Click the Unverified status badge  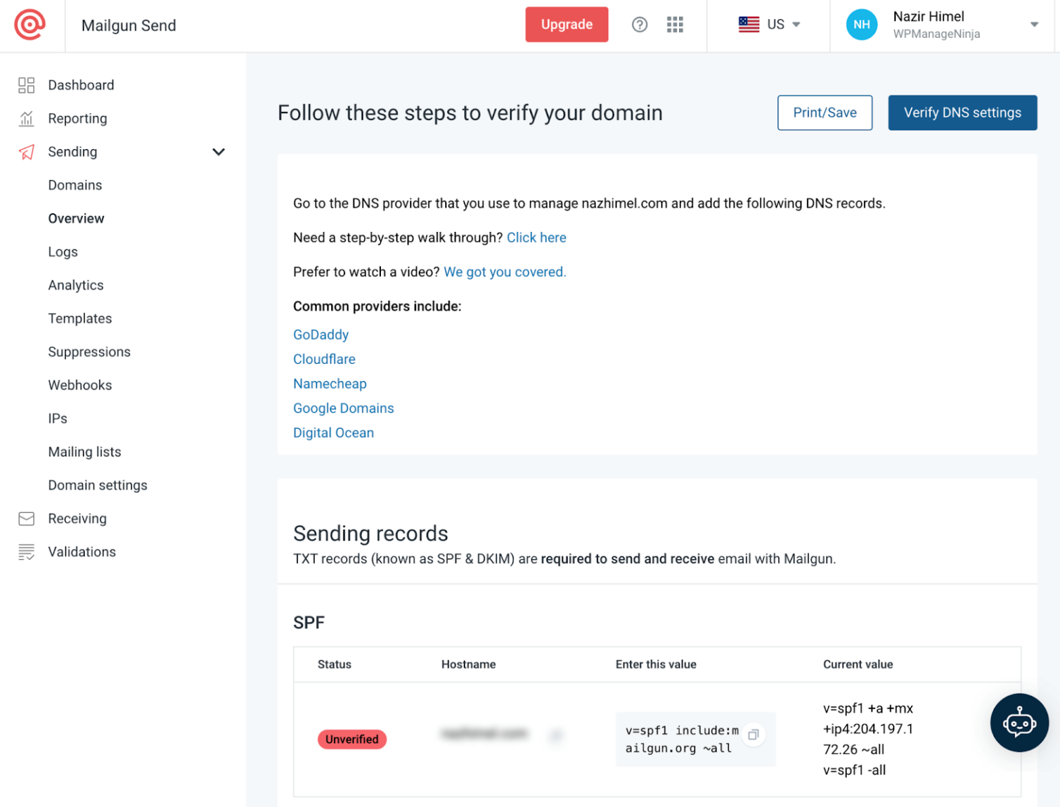[352, 739]
